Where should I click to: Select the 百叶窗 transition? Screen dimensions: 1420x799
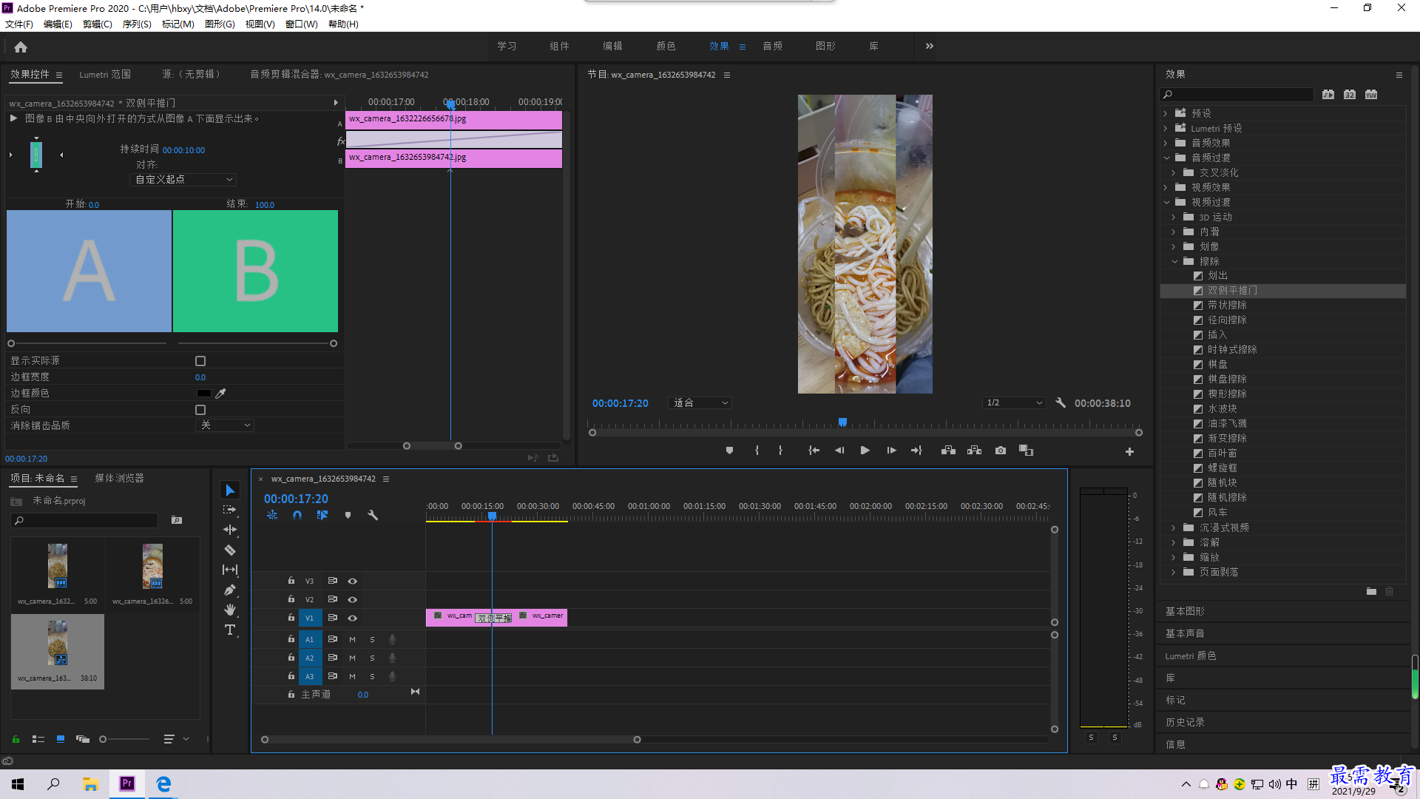click(x=1222, y=454)
